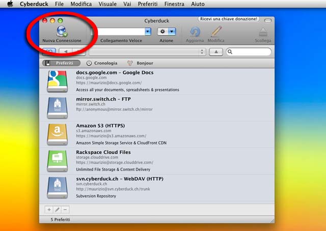
Task: Click the ftp://anonymous@mirror.switch.ch/mirror URL text
Action: point(114,109)
